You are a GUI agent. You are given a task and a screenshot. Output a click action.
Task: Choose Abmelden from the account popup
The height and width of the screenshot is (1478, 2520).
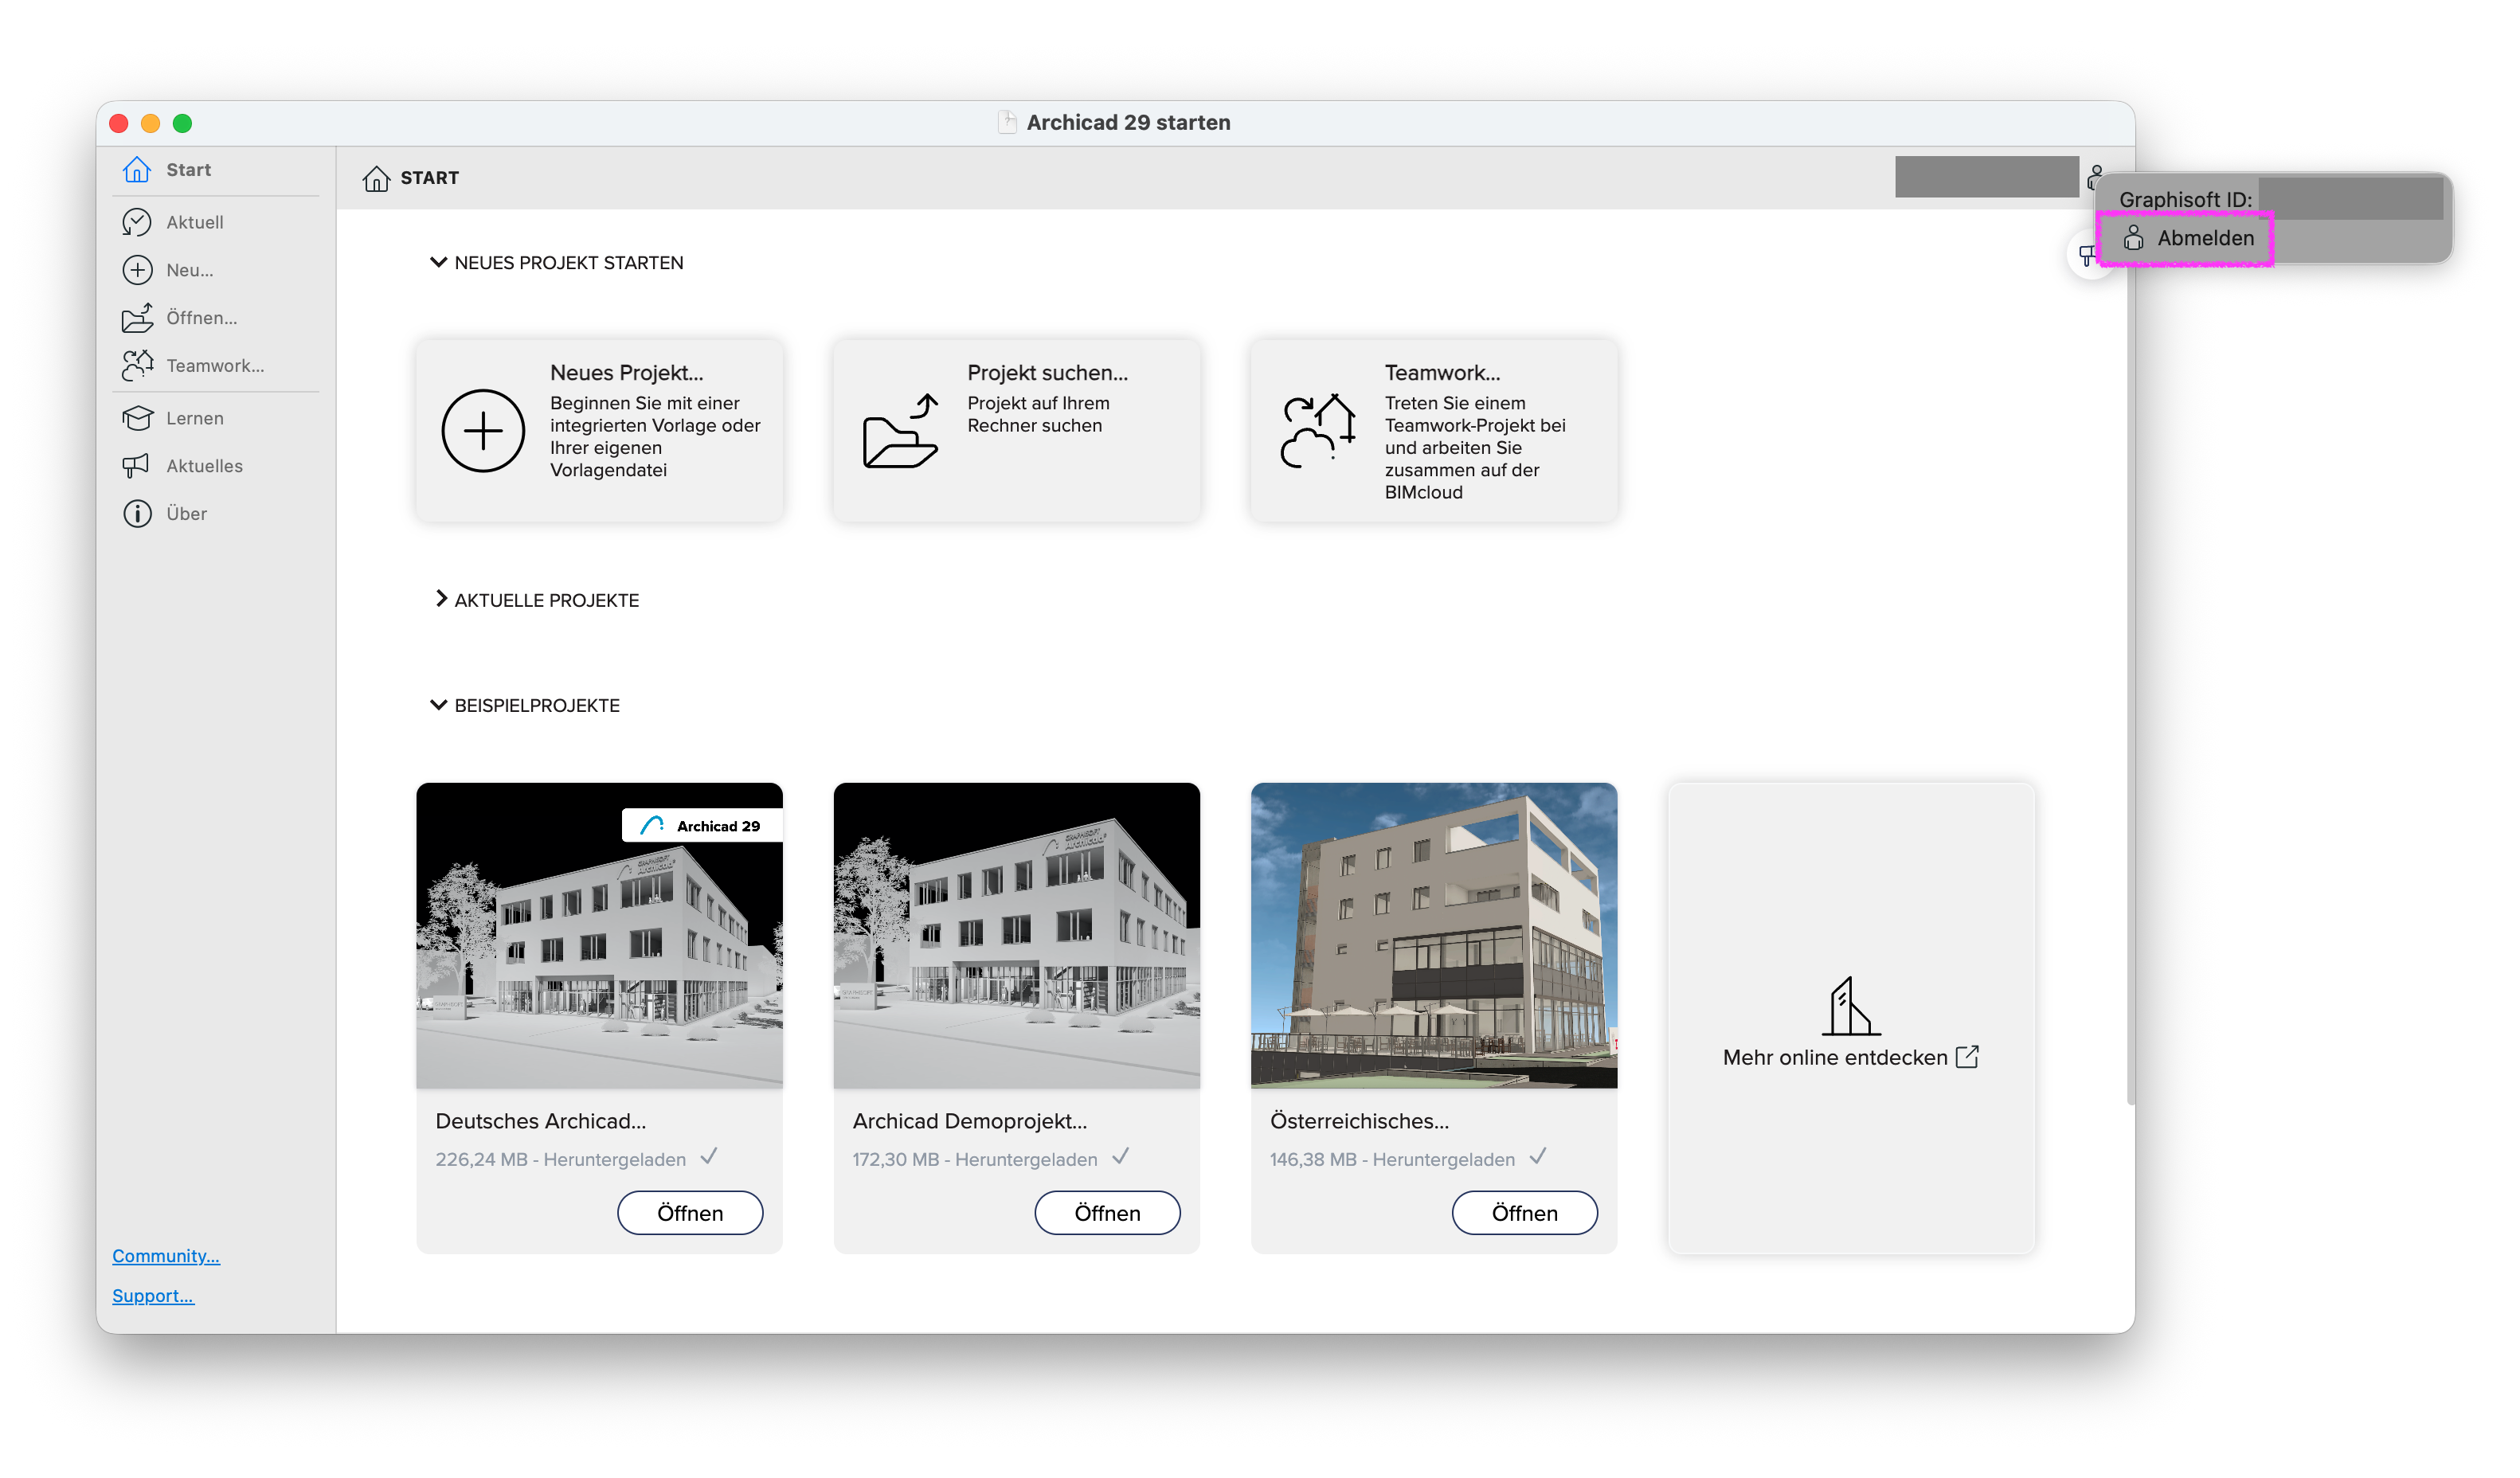click(2187, 238)
